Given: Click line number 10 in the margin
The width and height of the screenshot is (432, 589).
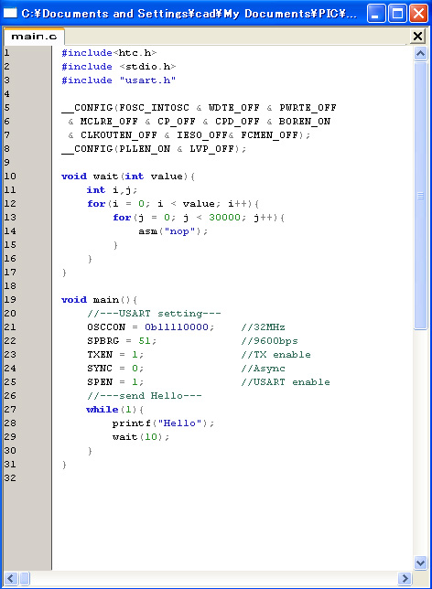Looking at the screenshot, I should (10, 177).
